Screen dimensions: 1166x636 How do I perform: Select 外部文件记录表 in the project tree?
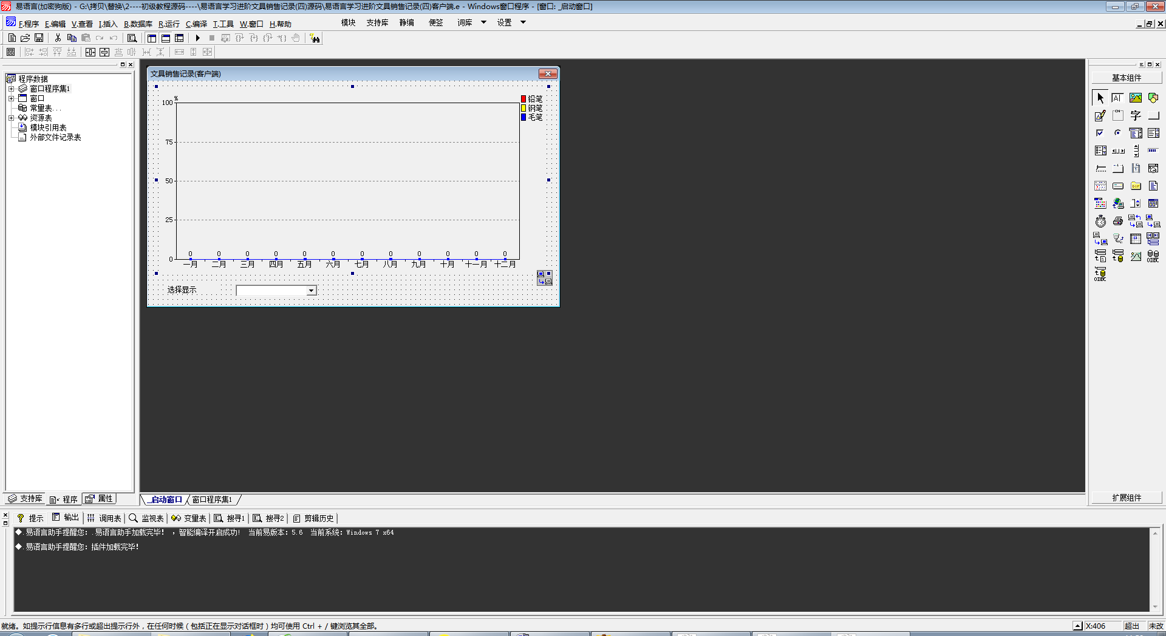click(55, 137)
